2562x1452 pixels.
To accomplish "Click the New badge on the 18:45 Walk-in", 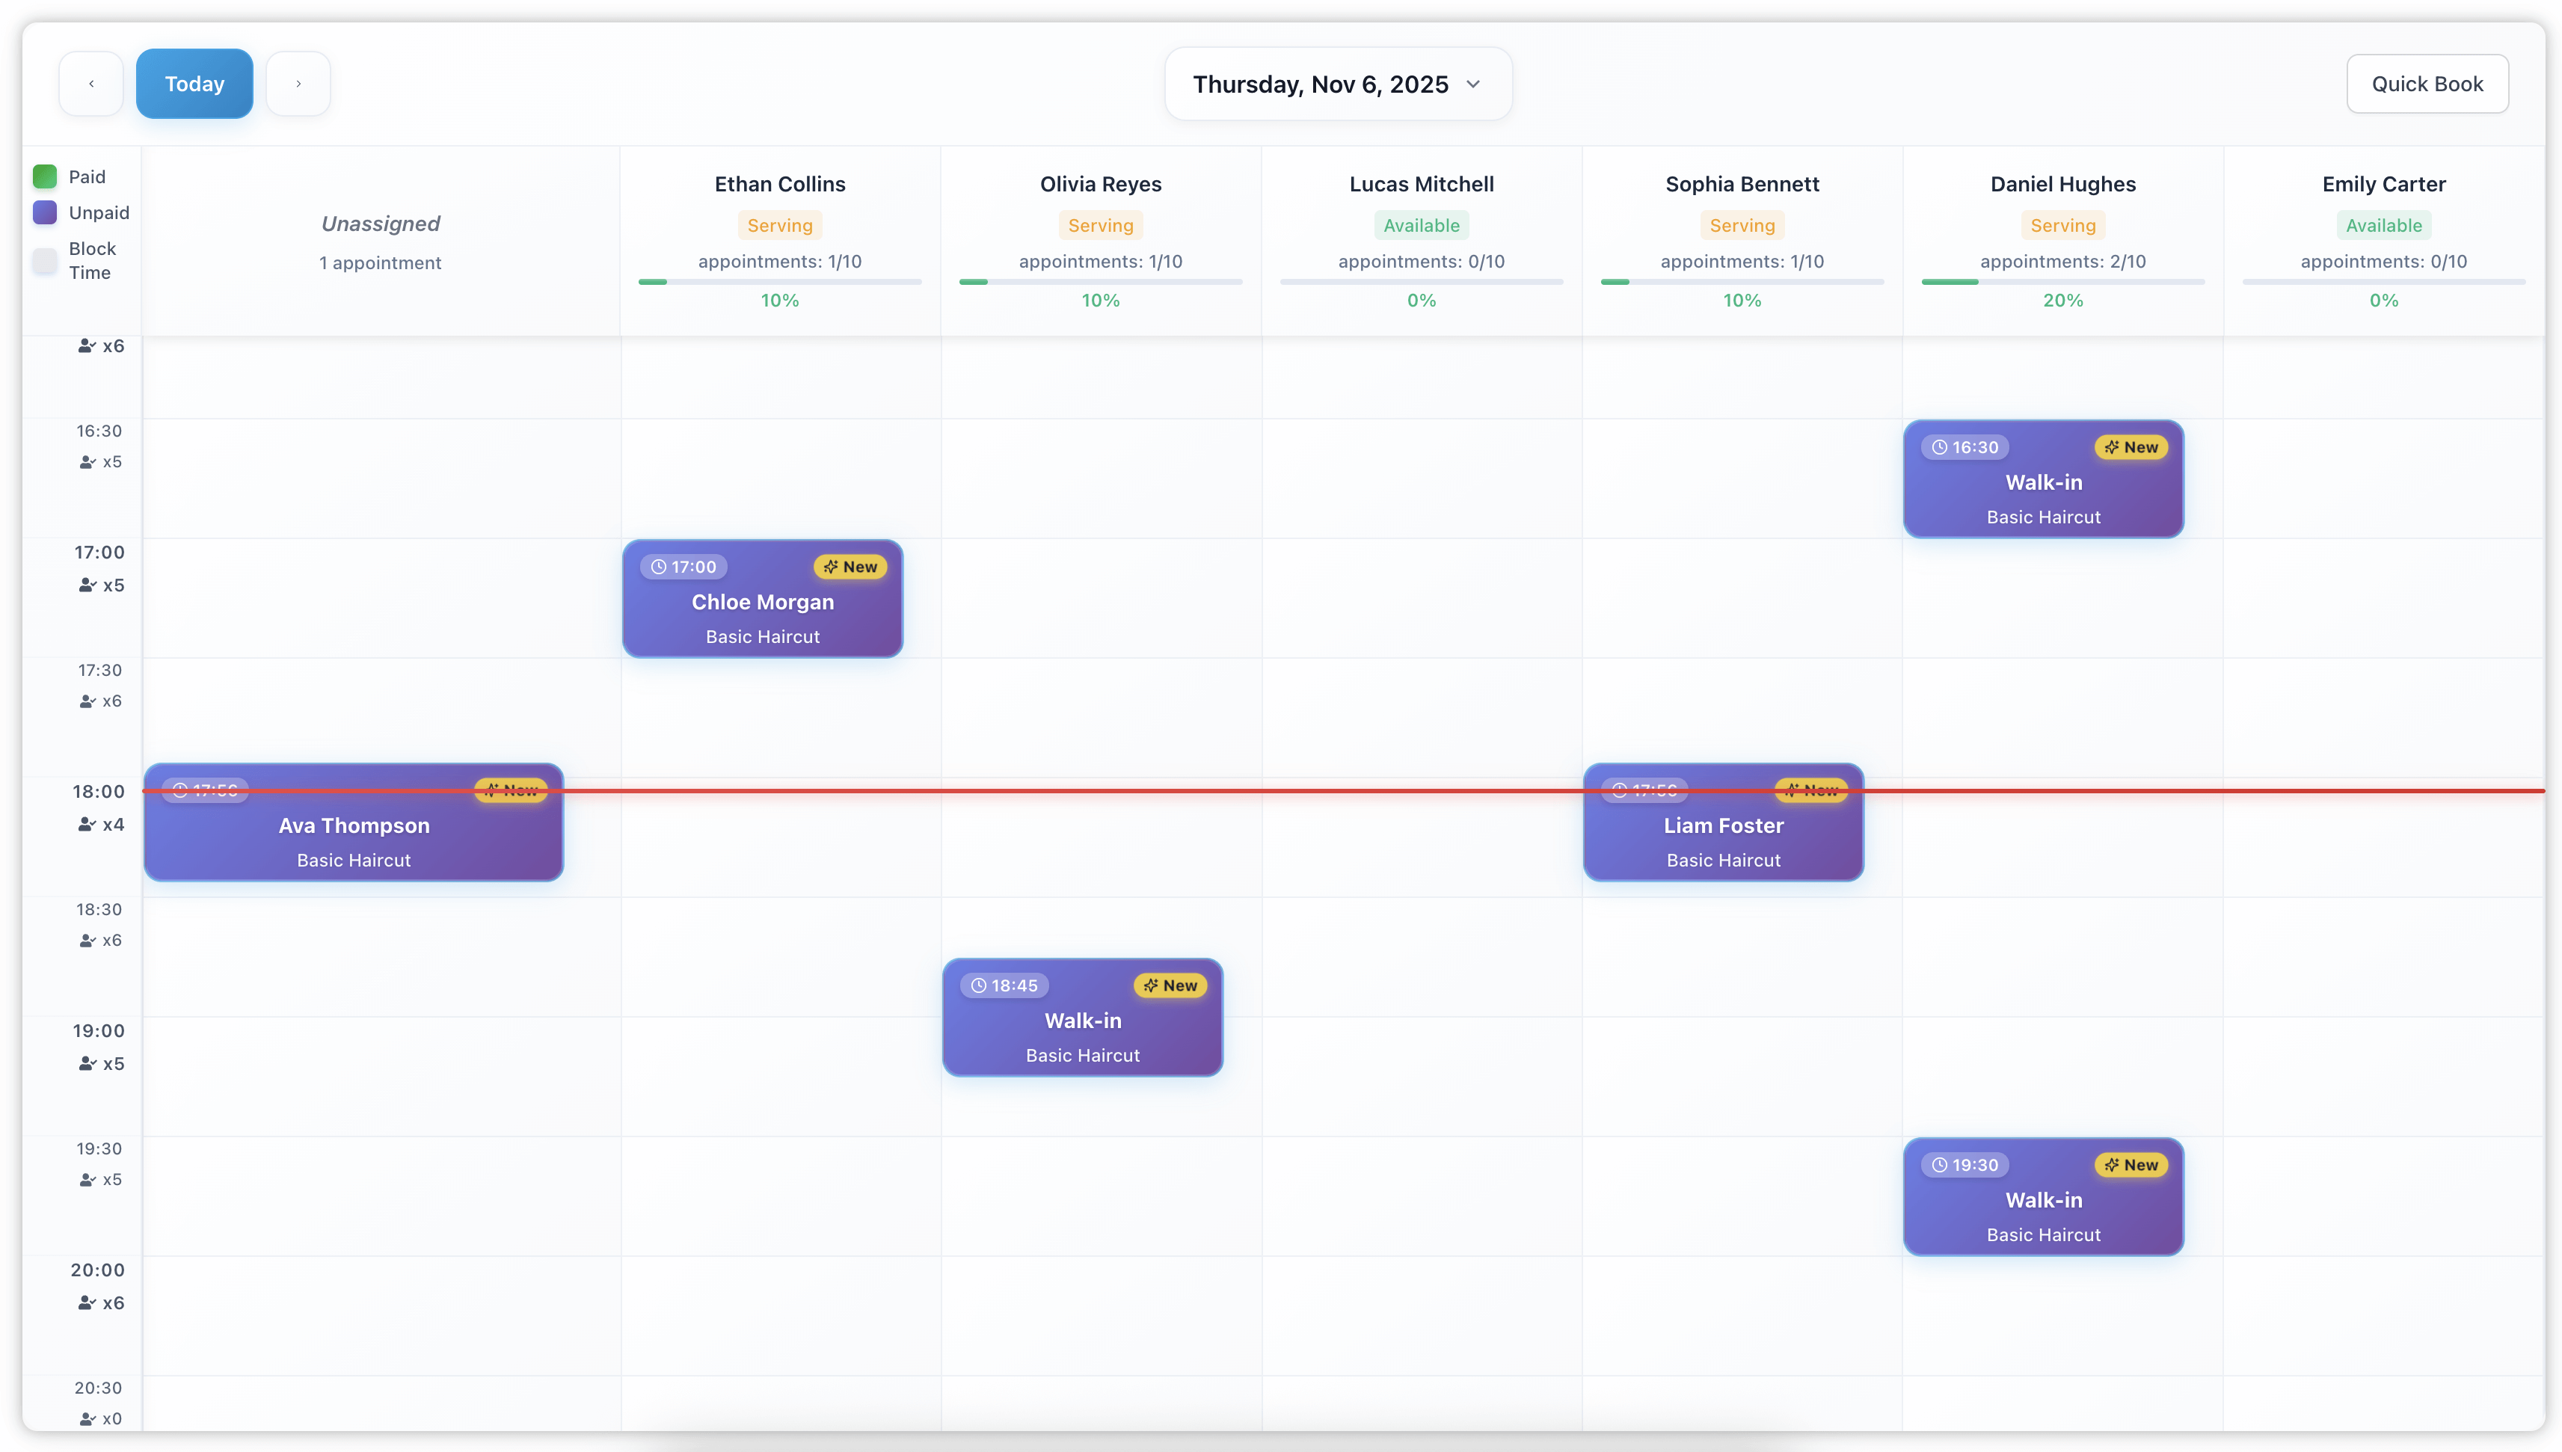I will (x=1170, y=985).
